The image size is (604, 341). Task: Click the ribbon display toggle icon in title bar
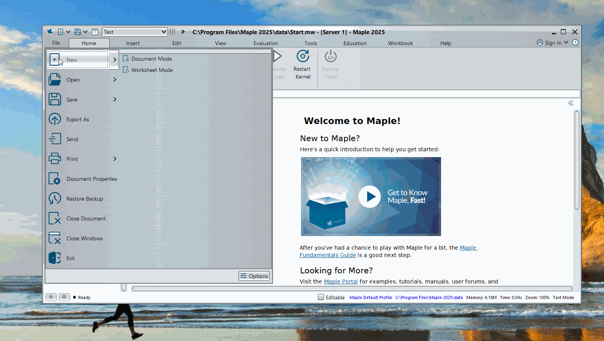tap(95, 32)
